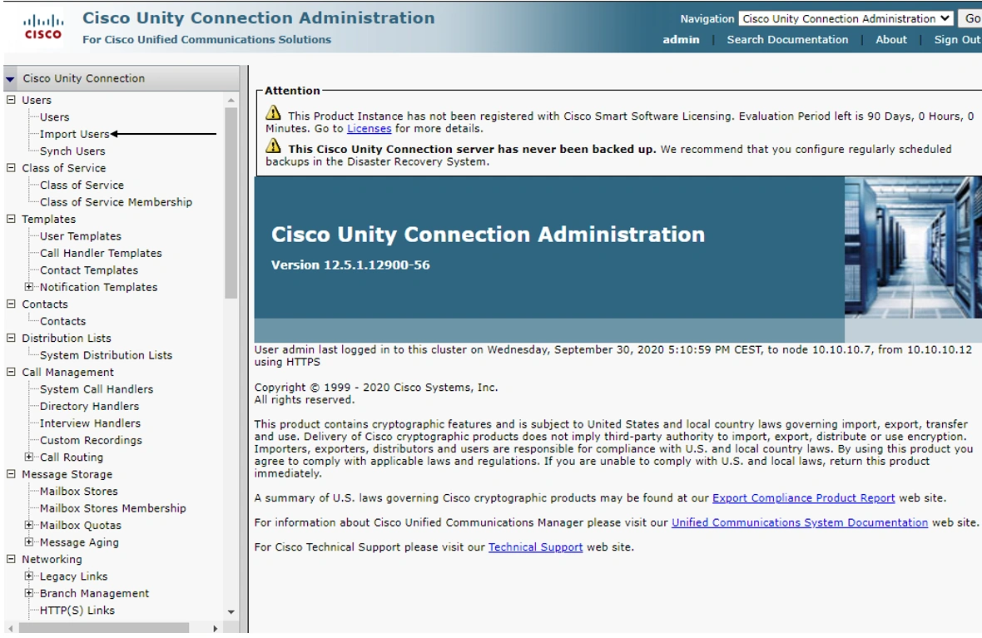Open Legacy Links
This screenshot has height=638, width=982.
tap(74, 576)
